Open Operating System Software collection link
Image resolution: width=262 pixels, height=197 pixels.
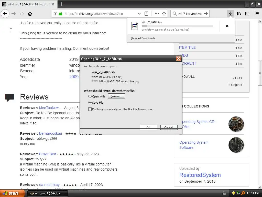click(x=194, y=145)
